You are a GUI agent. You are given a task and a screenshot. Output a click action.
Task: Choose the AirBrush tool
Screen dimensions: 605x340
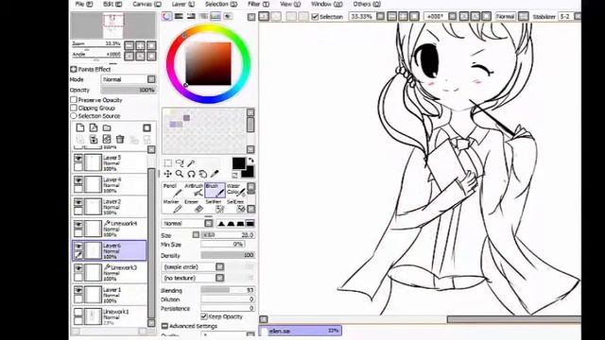[193, 190]
